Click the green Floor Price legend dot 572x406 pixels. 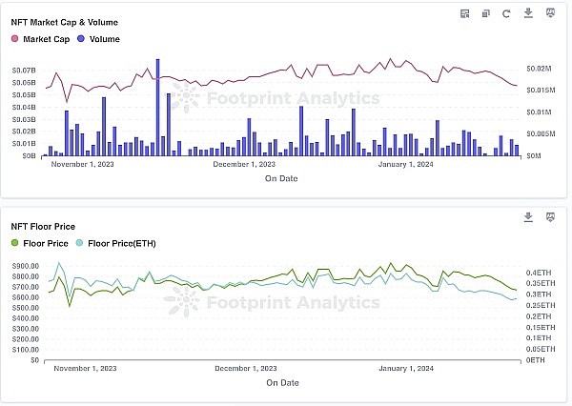pyautogui.click(x=14, y=243)
